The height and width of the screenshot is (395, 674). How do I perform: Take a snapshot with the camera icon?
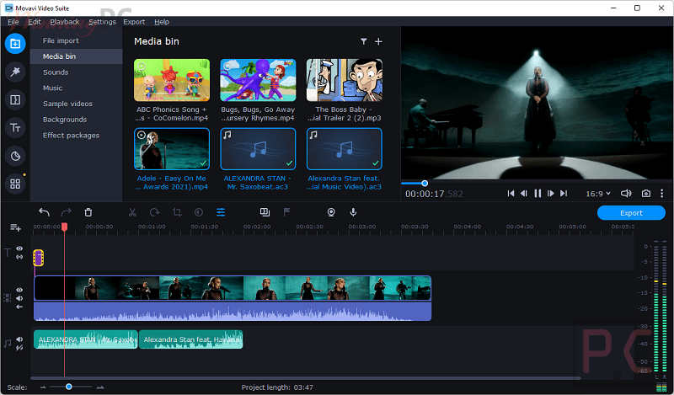pyautogui.click(x=645, y=194)
